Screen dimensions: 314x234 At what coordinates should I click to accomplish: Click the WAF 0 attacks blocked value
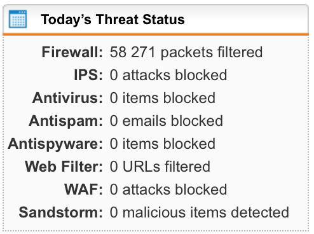[x=168, y=189]
